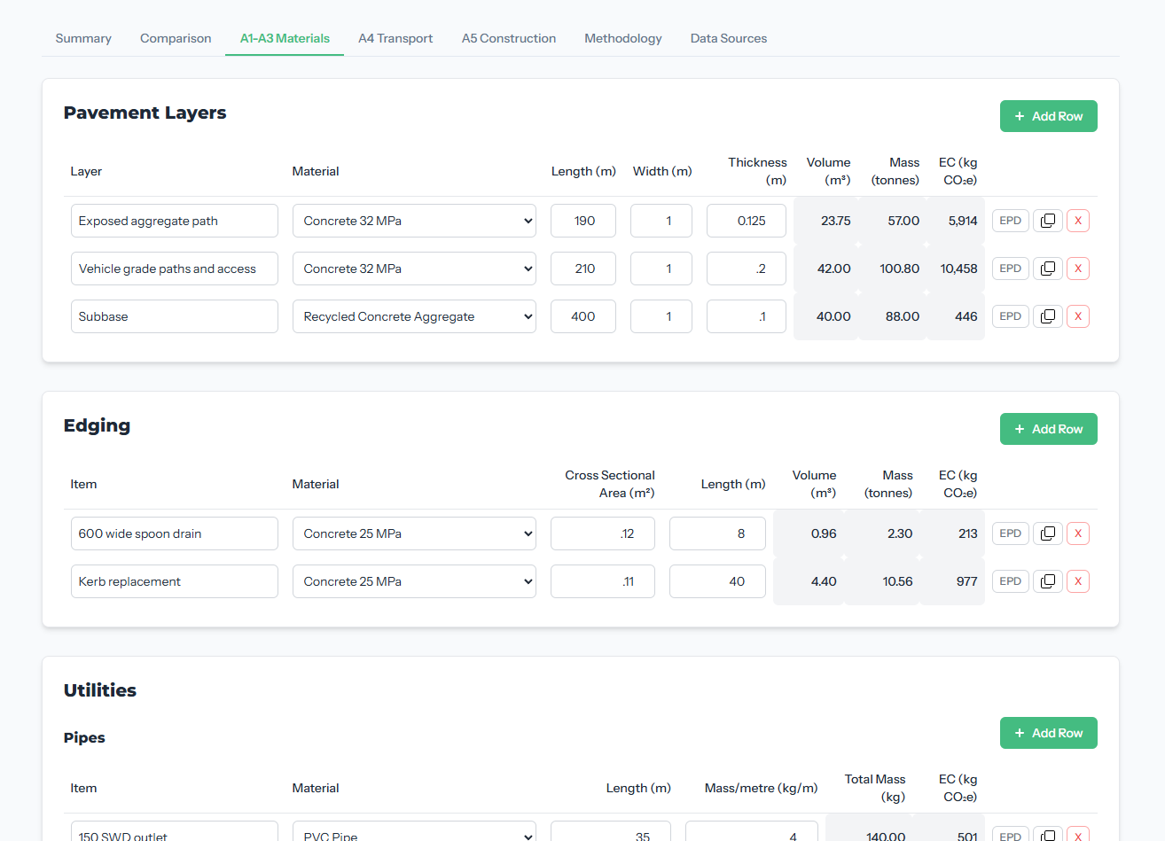
Task: Open the A5 Construction tab
Action: point(509,38)
